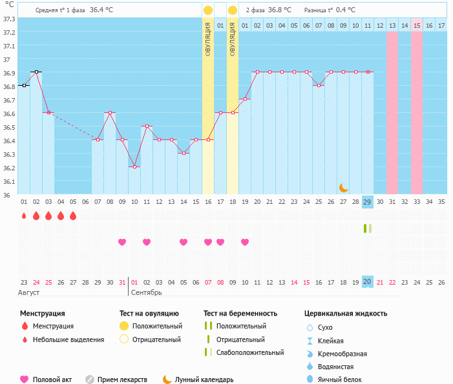Click the heart icon under cycle day 19

[245, 242]
